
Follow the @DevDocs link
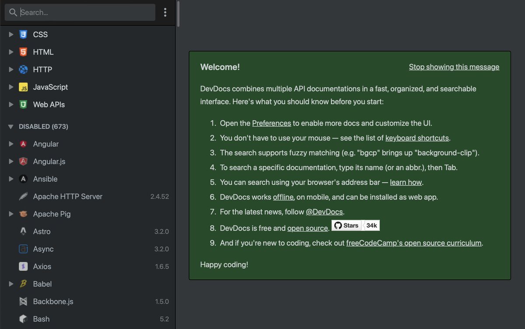[x=325, y=212]
